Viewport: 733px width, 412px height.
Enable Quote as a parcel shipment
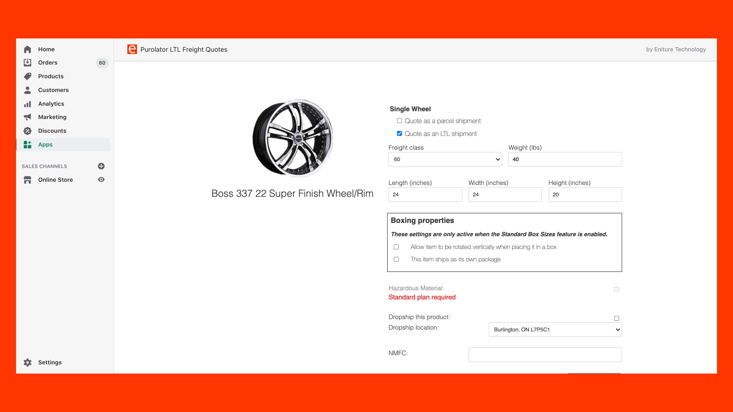click(399, 120)
